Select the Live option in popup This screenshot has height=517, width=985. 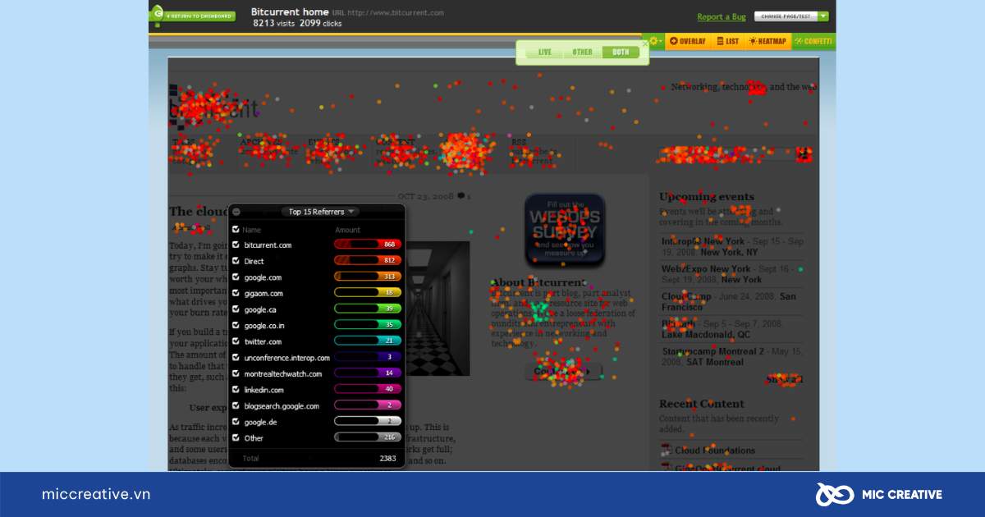point(544,53)
